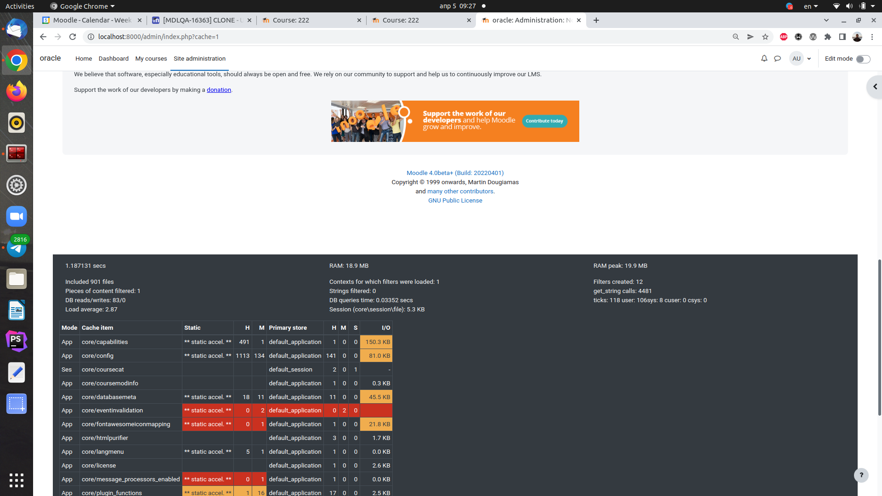Click core/eventinvalidation cache row
Image resolution: width=882 pixels, height=496 pixels.
(x=226, y=411)
